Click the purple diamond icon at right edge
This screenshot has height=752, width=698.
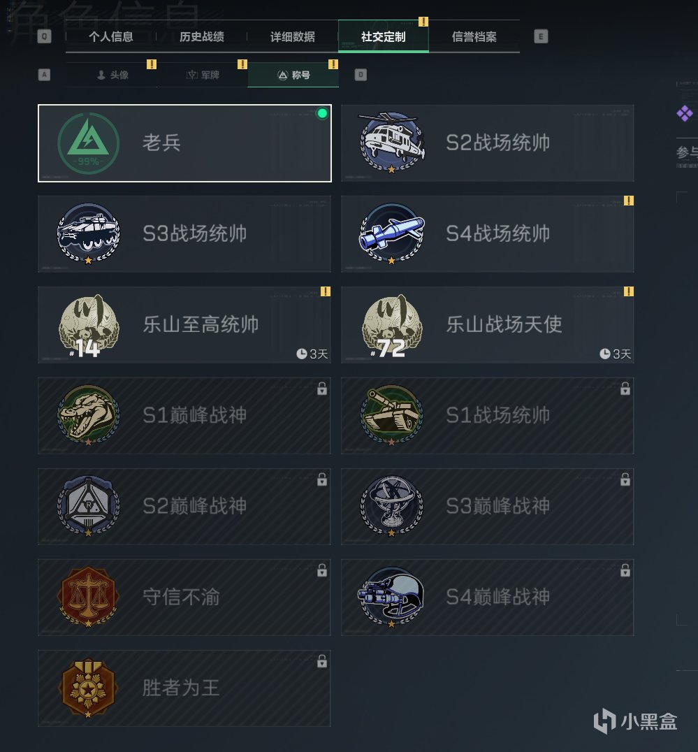click(685, 114)
